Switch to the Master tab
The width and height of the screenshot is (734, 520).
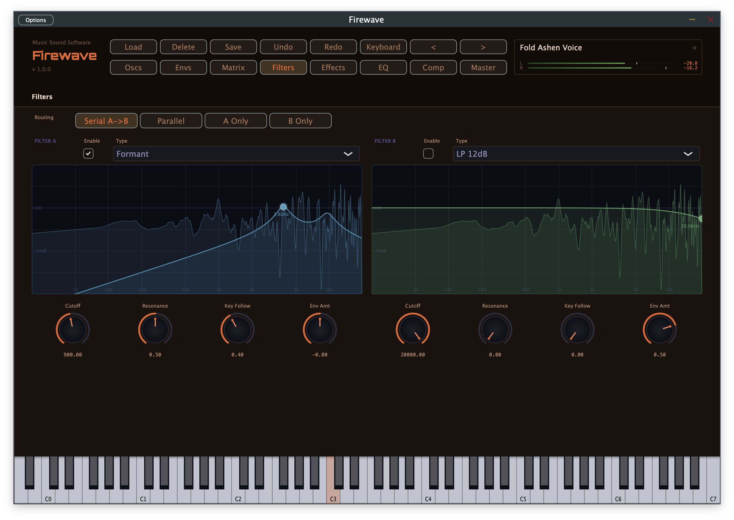coord(483,68)
